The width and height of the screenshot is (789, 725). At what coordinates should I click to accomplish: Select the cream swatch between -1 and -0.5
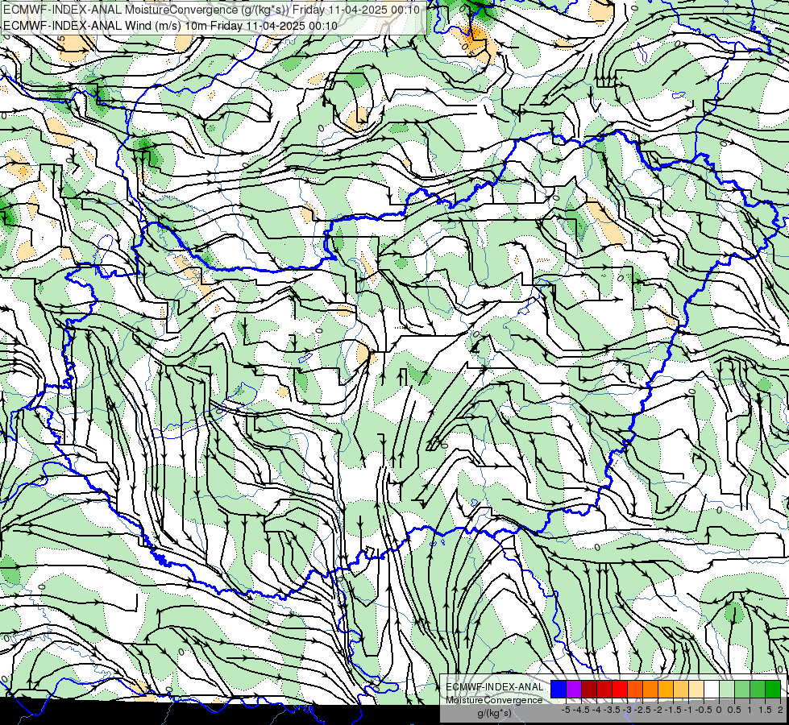tap(696, 690)
